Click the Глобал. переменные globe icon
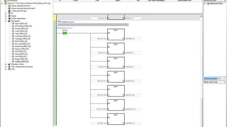This screenshot has width=227, height=127. click(x=9, y=18)
